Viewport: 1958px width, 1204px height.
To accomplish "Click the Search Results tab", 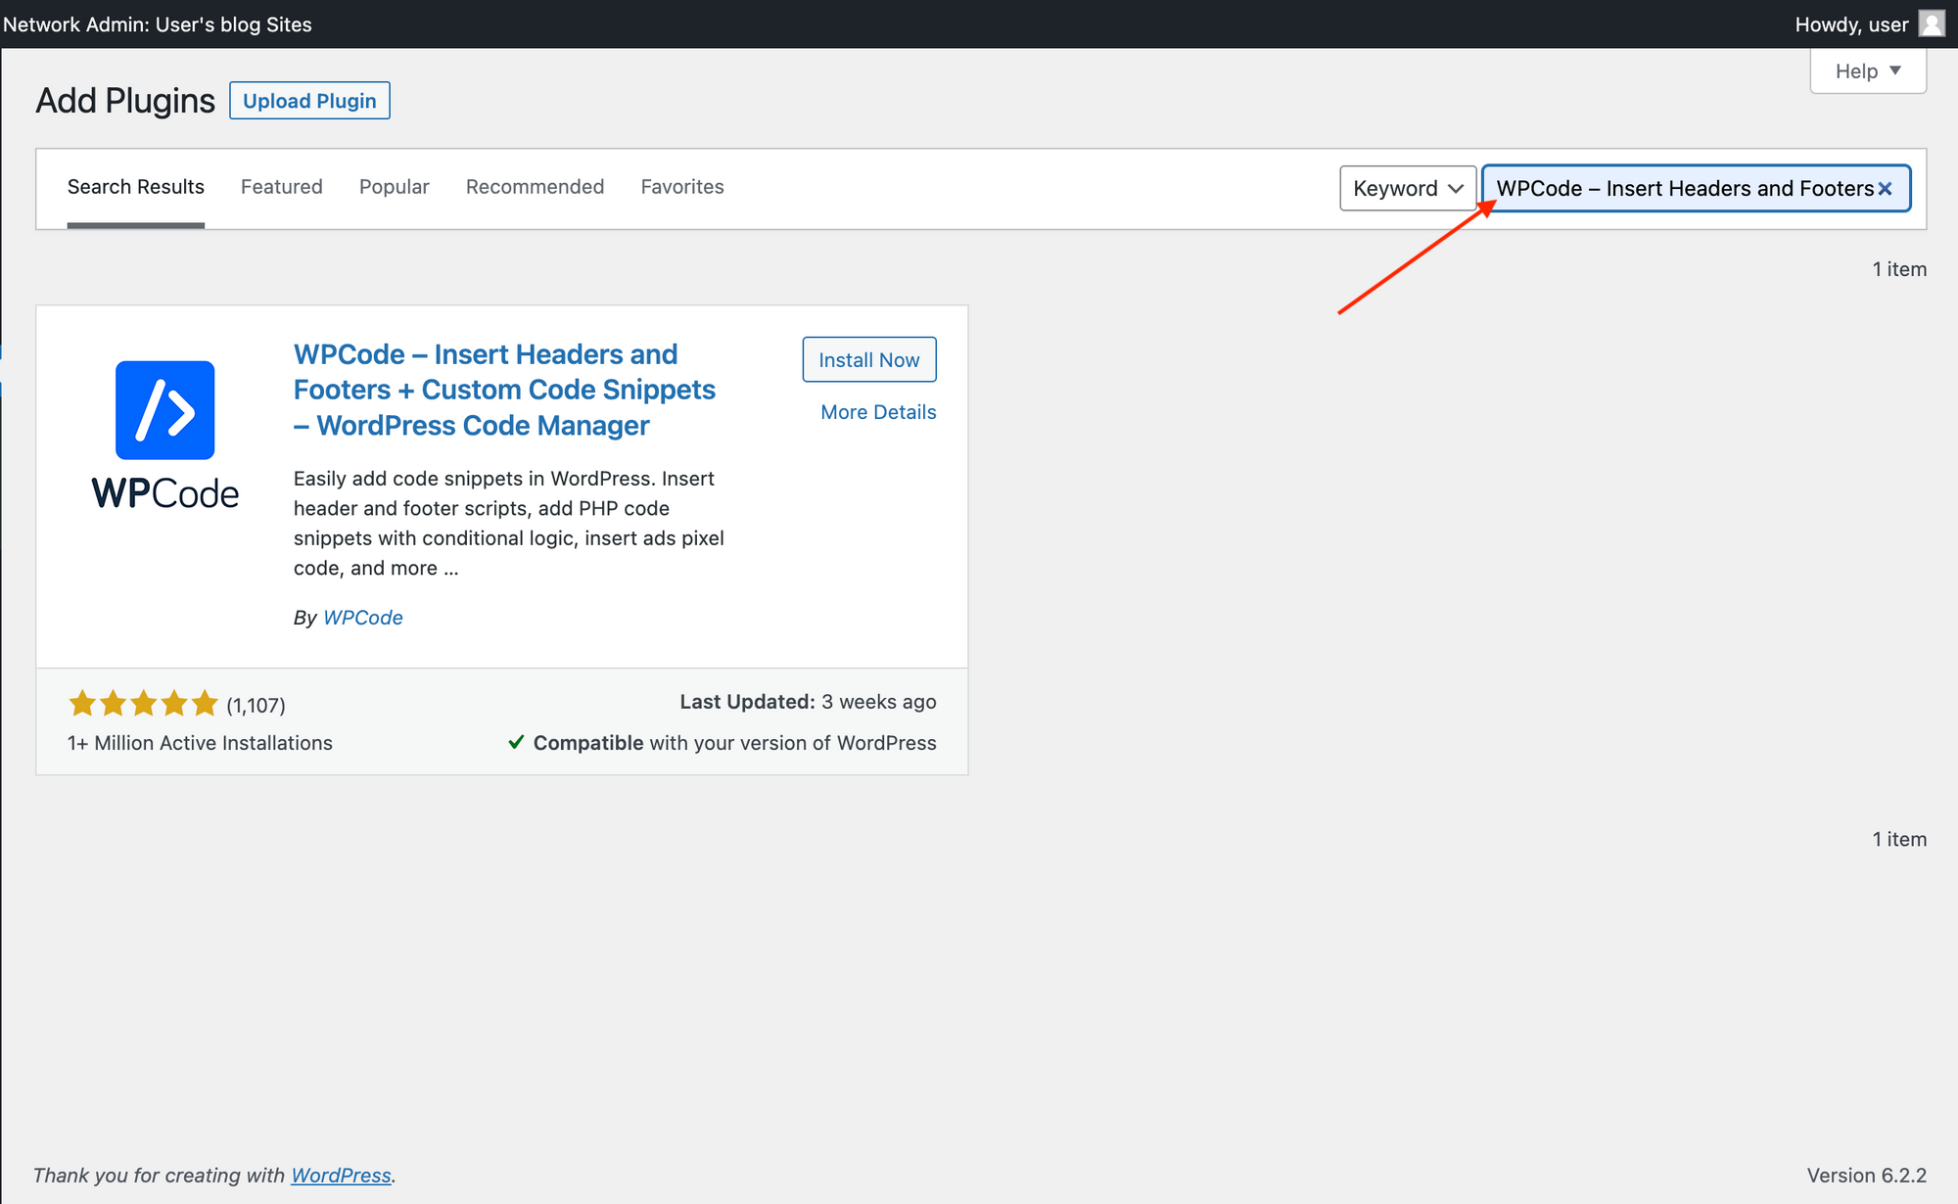I will (136, 186).
